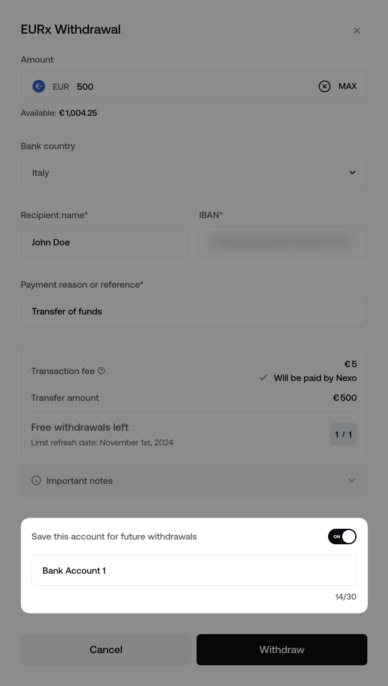
Task: Close the EURx Withdrawal dialog
Action: [357, 30]
